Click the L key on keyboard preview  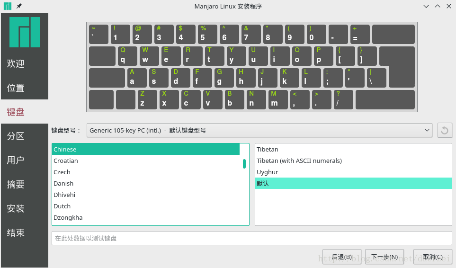point(311,78)
